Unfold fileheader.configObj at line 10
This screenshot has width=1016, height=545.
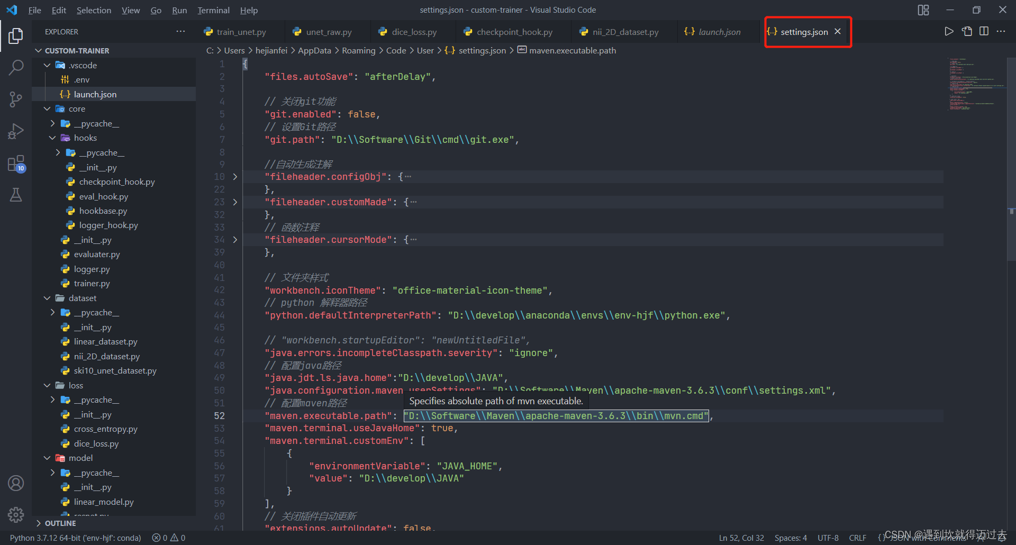coord(235,177)
